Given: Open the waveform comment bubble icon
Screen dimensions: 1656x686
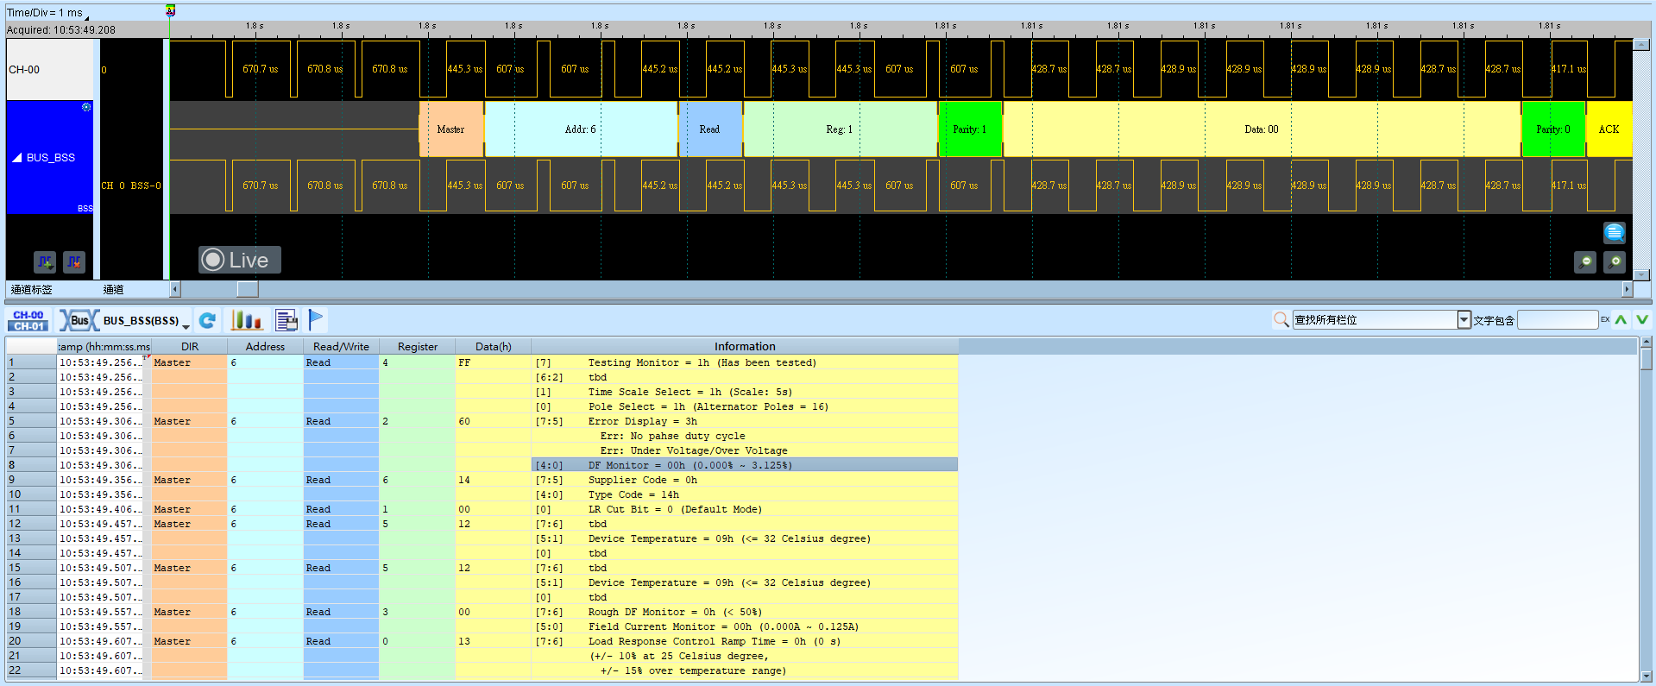Looking at the screenshot, I should [1615, 232].
